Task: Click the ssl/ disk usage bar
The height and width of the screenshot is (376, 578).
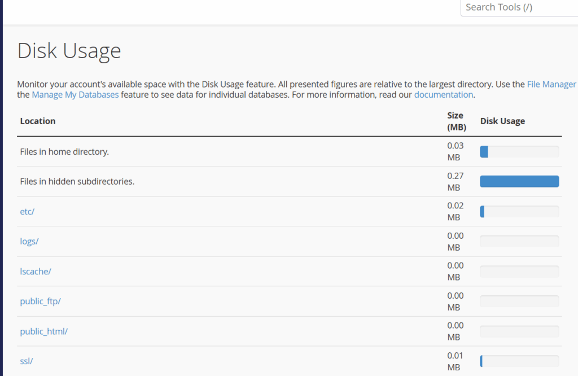Action: click(x=519, y=361)
